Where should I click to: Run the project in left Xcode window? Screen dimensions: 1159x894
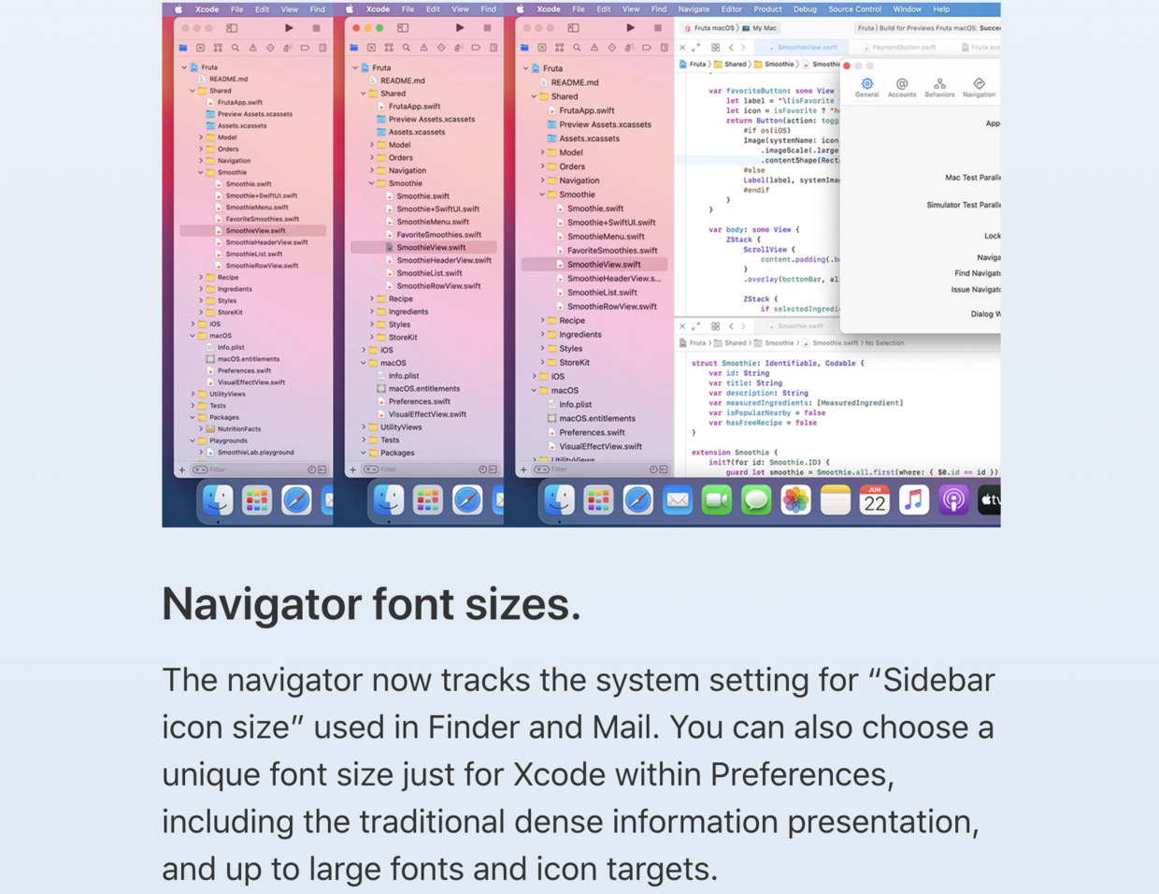click(x=289, y=28)
